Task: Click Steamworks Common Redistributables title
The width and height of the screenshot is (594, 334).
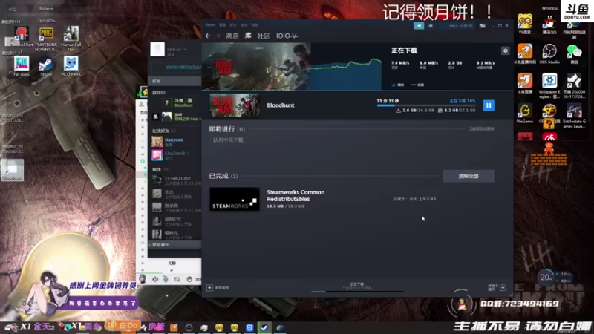Action: [296, 195]
